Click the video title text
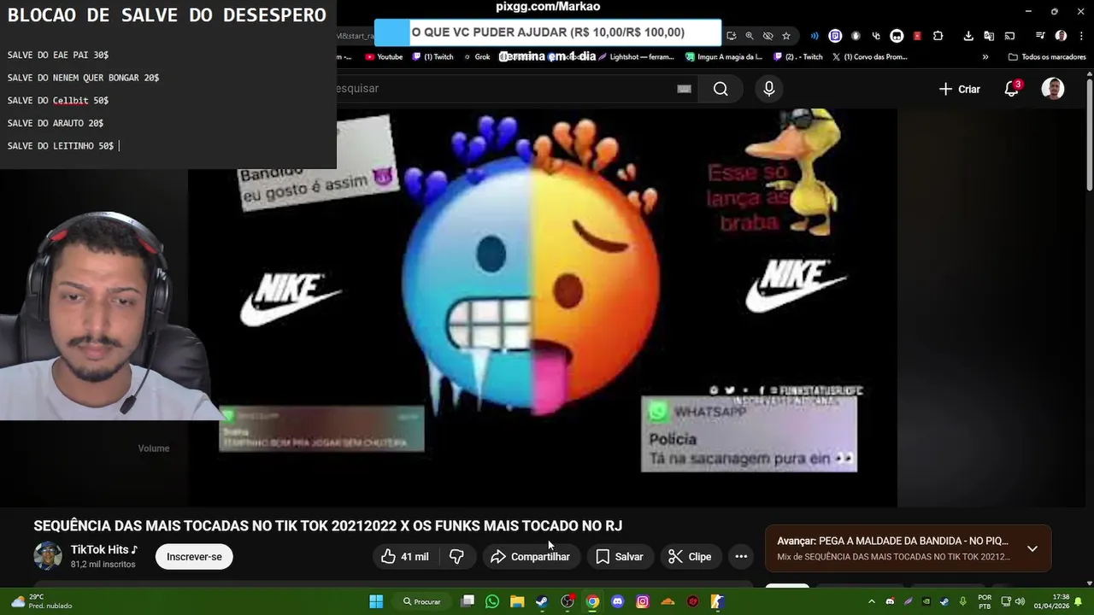Viewport: 1094px width, 615px height. pos(328,526)
